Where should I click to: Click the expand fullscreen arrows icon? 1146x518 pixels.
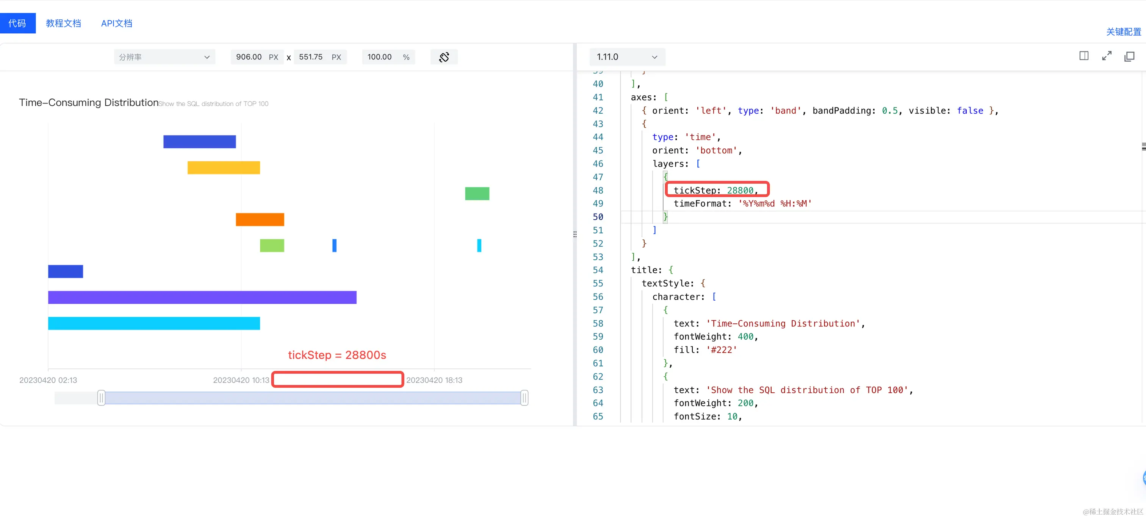pos(1107,56)
